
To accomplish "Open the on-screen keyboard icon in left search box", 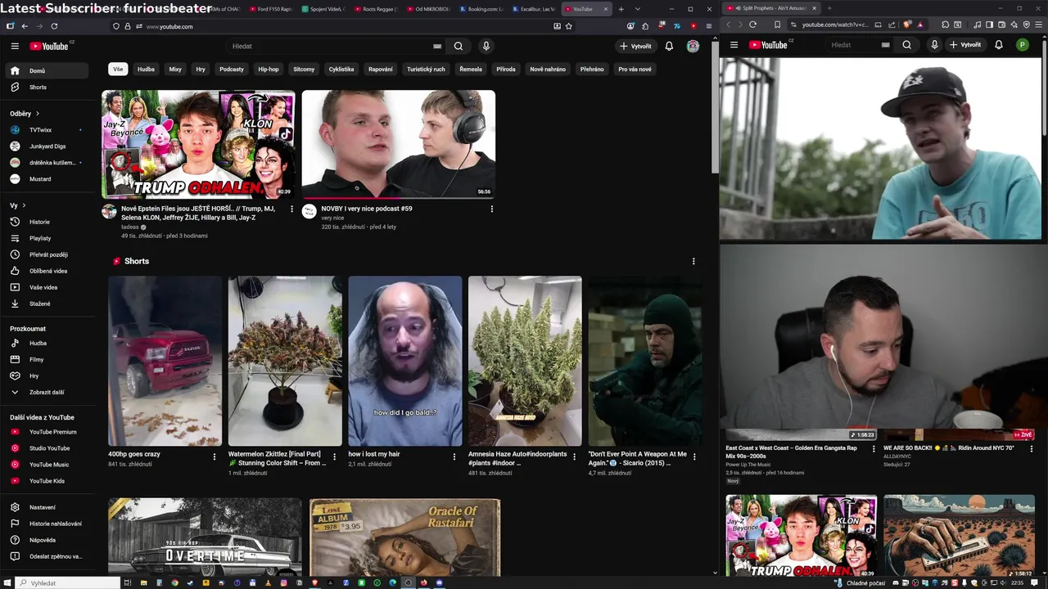I will (437, 47).
